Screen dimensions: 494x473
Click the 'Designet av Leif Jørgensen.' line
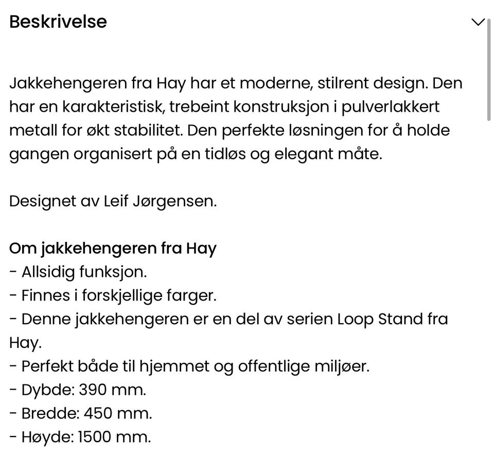click(x=113, y=201)
